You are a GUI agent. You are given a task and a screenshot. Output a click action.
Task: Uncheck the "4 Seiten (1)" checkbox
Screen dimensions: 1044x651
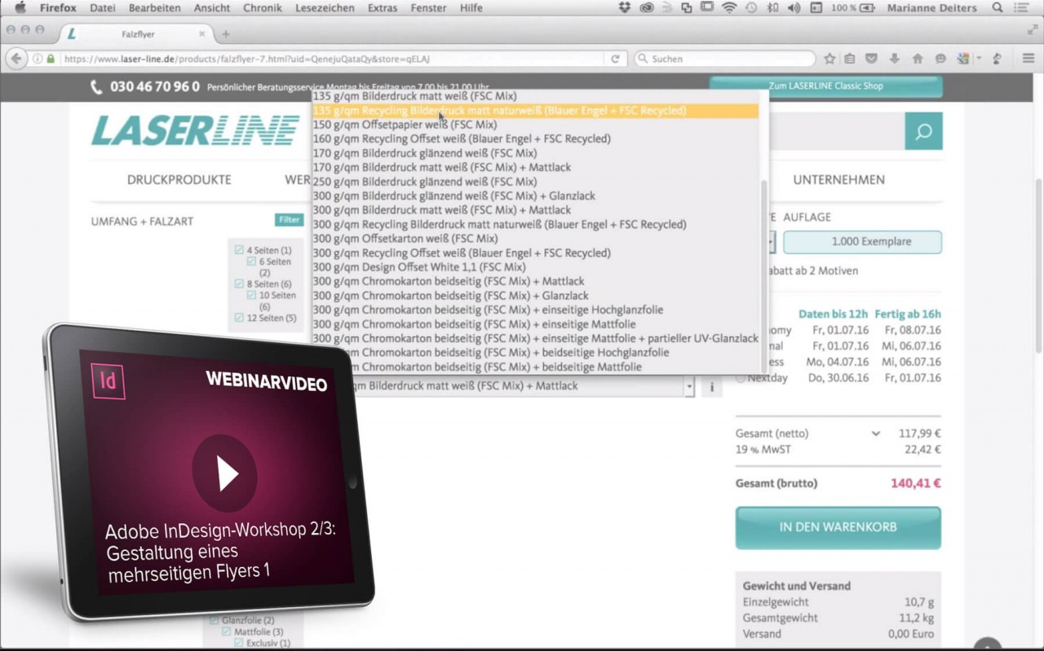click(239, 250)
